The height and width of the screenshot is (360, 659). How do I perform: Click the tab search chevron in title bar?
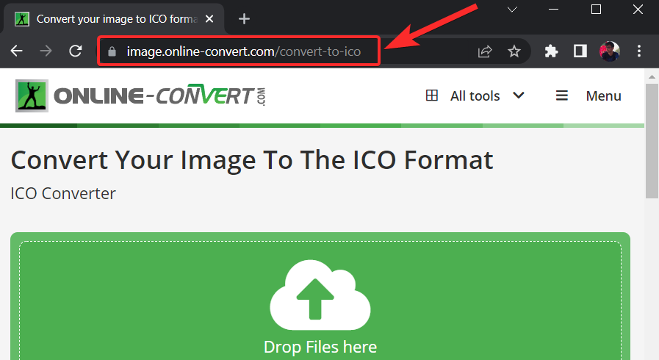click(x=512, y=10)
